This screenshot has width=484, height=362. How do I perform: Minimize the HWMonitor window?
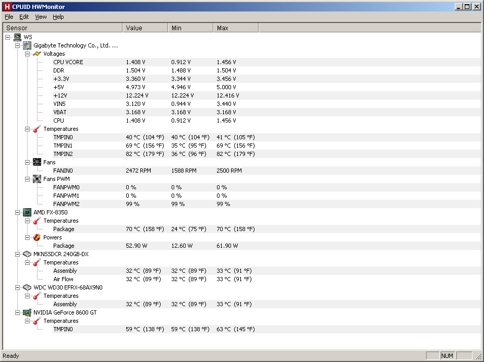click(459, 6)
